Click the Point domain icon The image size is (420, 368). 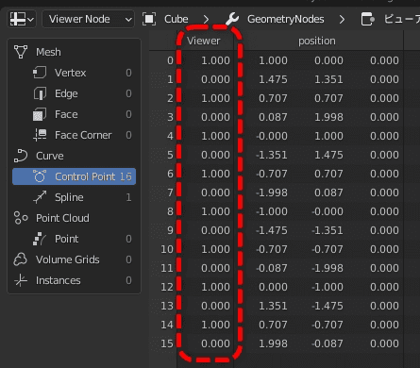click(x=40, y=239)
